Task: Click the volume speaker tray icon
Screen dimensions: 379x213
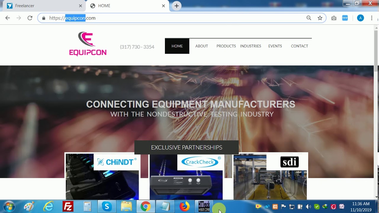Action: (308, 206)
